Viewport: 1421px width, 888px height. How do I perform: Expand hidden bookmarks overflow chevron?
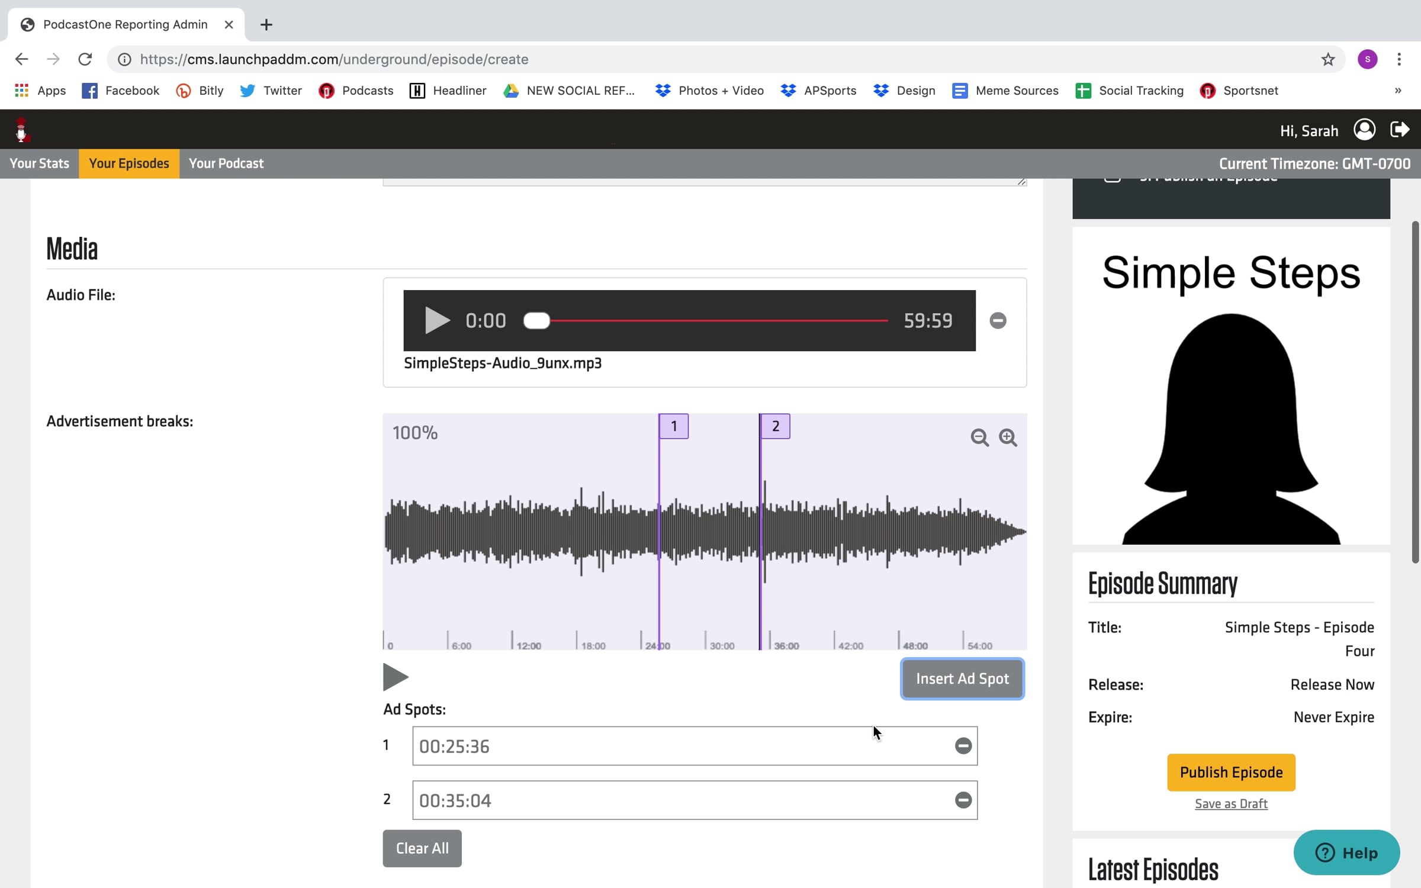click(x=1398, y=91)
